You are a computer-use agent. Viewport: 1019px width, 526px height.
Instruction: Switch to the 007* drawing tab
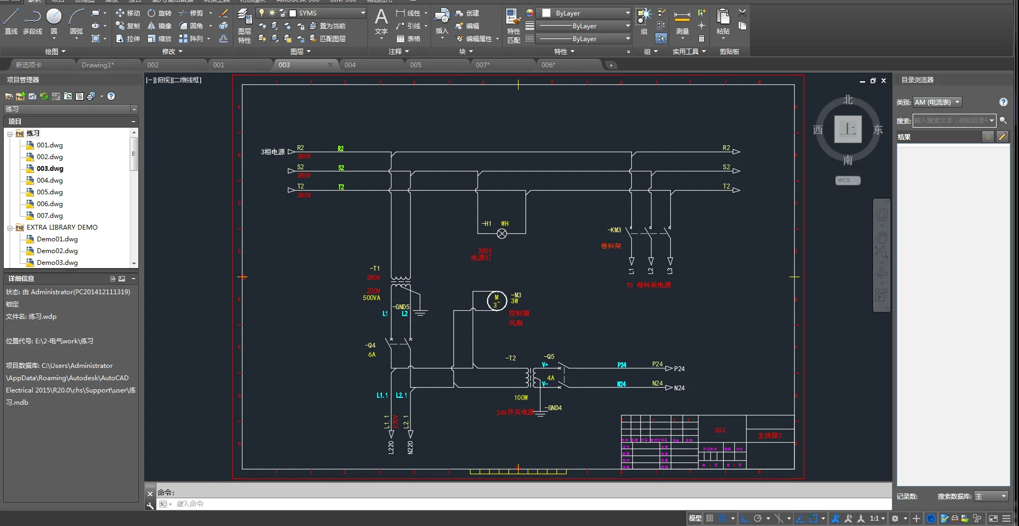pyautogui.click(x=503, y=65)
